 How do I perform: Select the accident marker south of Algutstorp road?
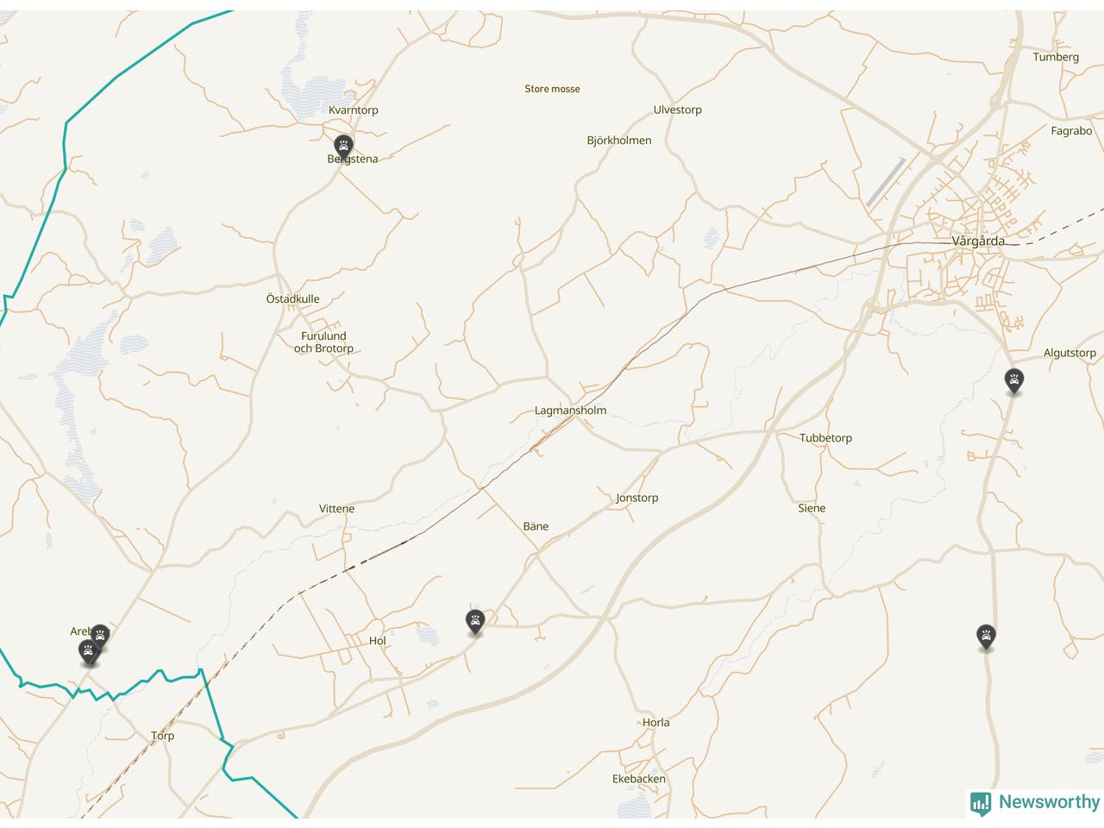tap(987, 637)
